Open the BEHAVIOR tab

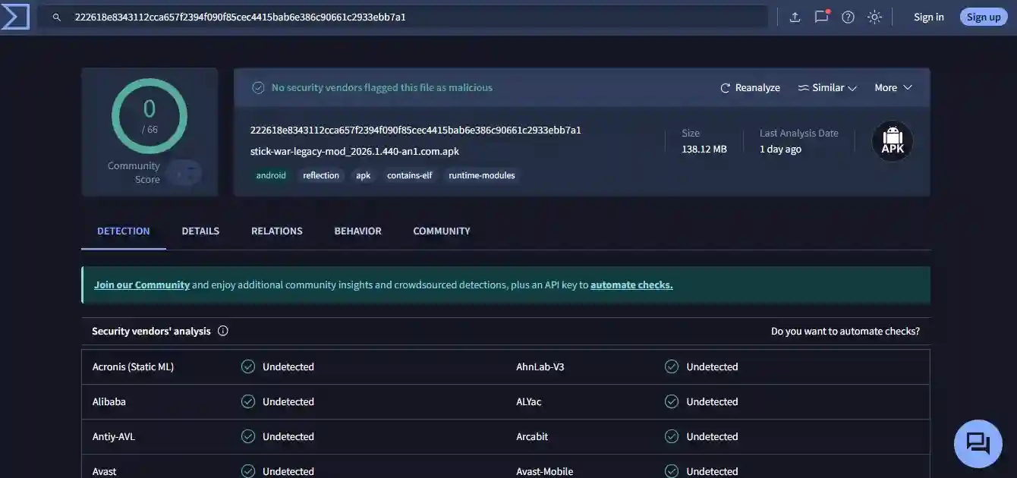click(358, 231)
